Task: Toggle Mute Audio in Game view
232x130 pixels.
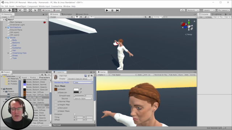Action: point(173,75)
